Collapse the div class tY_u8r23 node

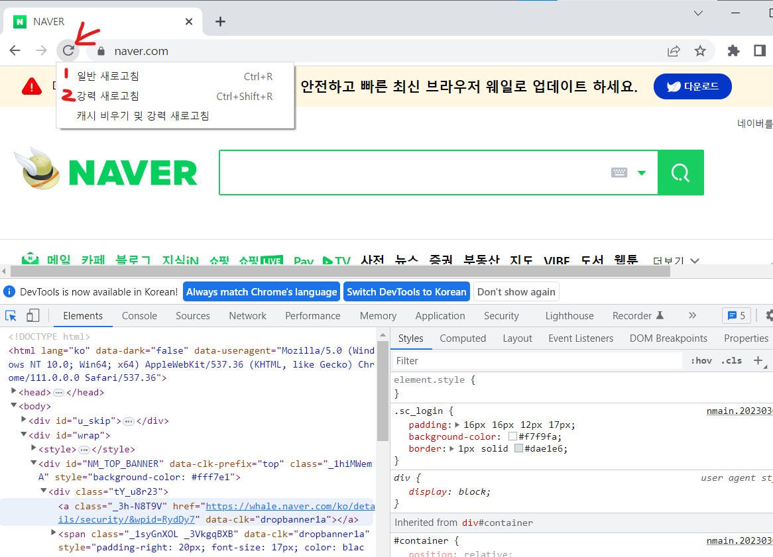point(43,491)
